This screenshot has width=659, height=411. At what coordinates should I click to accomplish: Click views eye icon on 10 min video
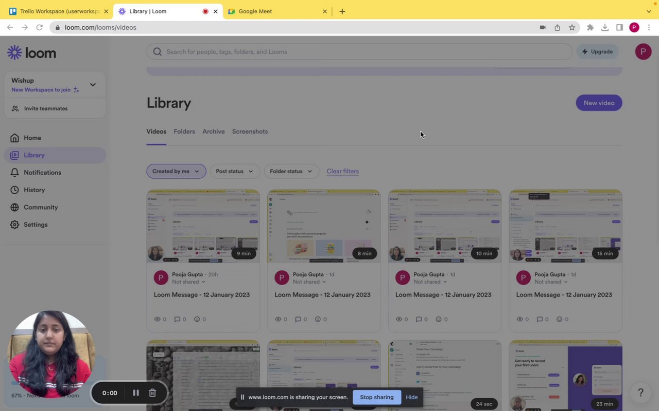click(x=399, y=319)
